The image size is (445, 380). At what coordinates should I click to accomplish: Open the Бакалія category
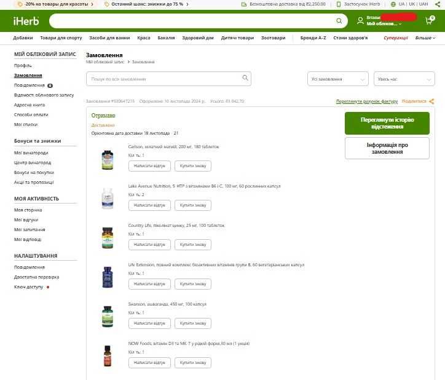[167, 38]
